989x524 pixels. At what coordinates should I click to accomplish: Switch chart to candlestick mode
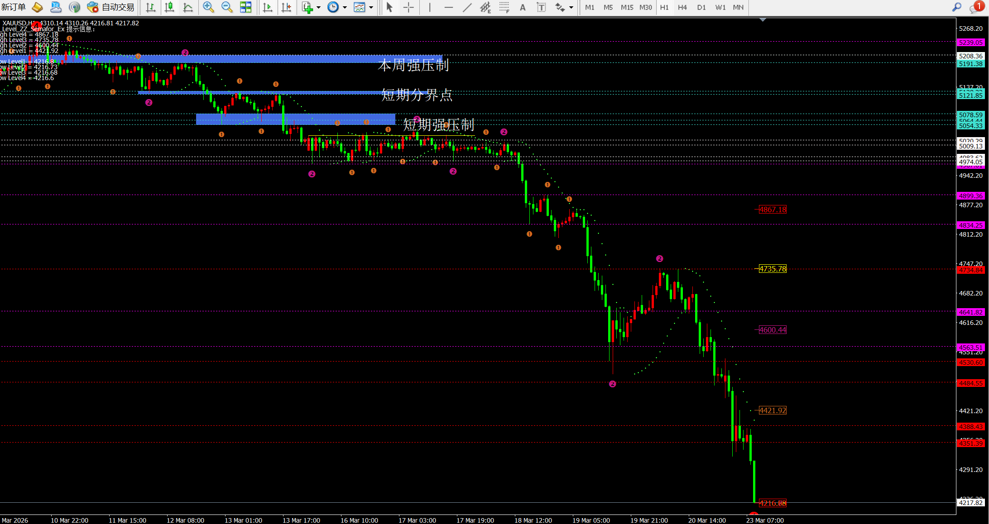[x=169, y=7]
